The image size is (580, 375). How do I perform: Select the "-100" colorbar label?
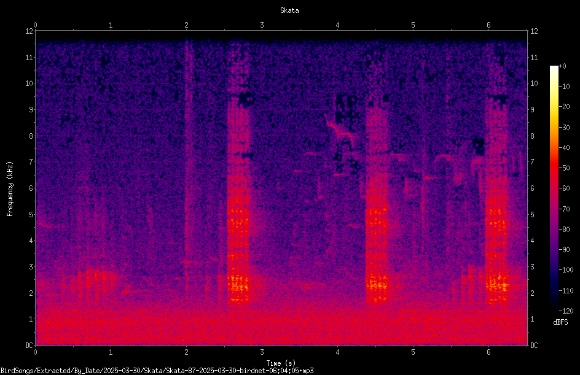[566, 270]
